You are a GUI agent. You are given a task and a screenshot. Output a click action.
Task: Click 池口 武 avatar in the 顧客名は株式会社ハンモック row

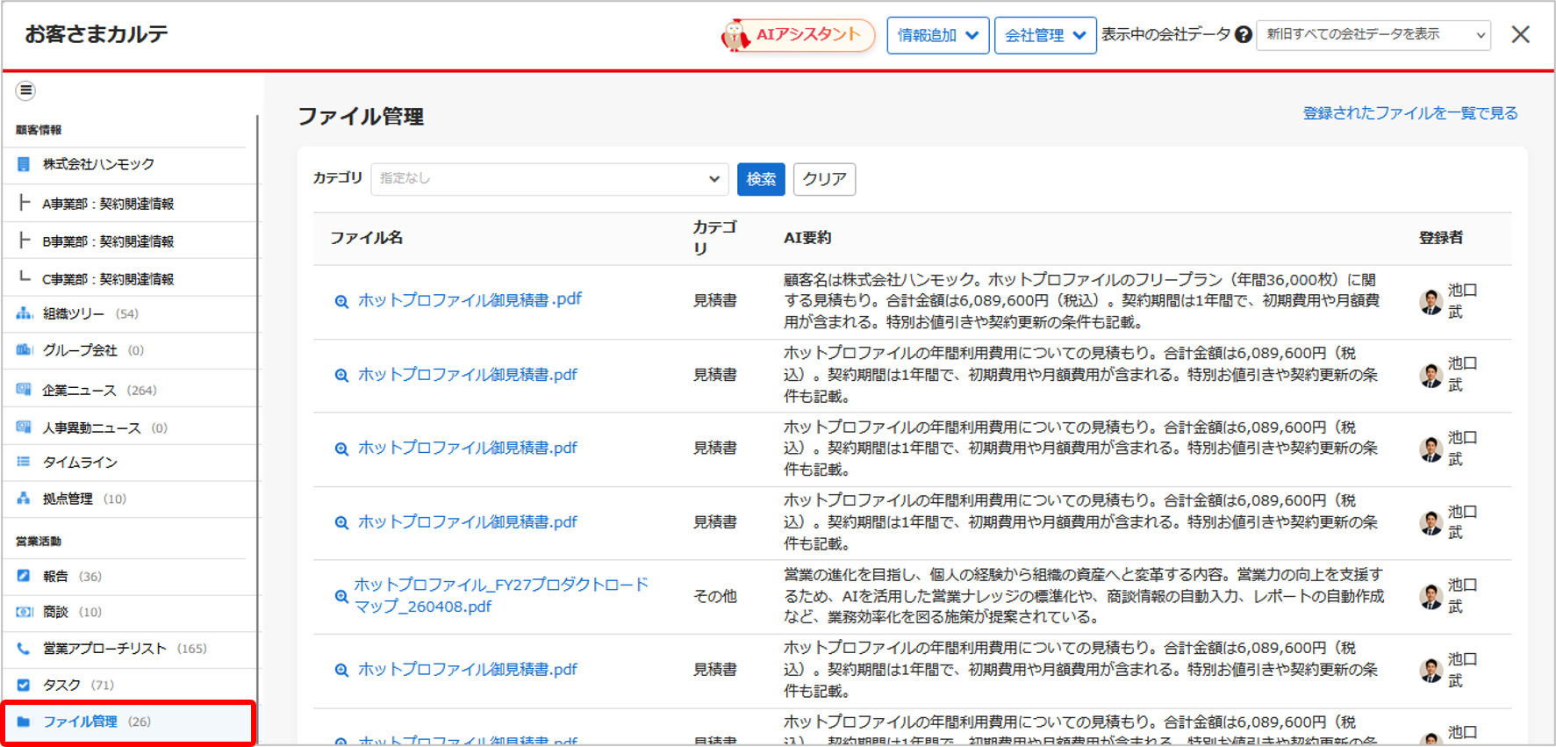(1431, 301)
